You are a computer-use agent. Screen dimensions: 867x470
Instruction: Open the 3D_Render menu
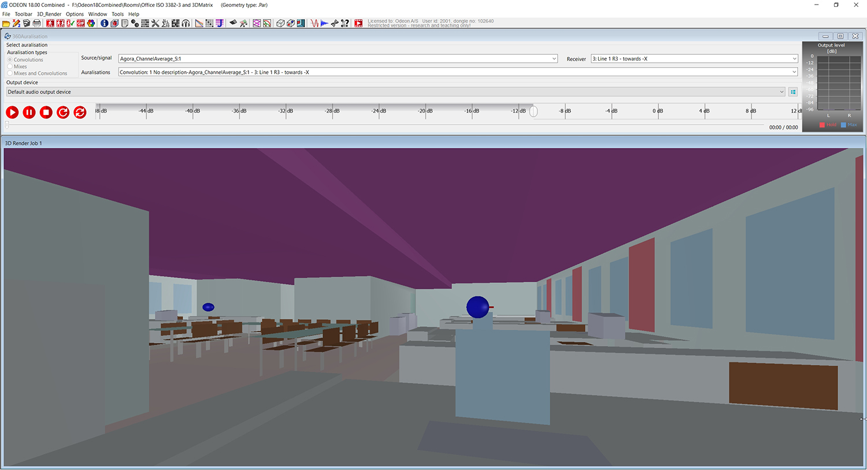(49, 14)
